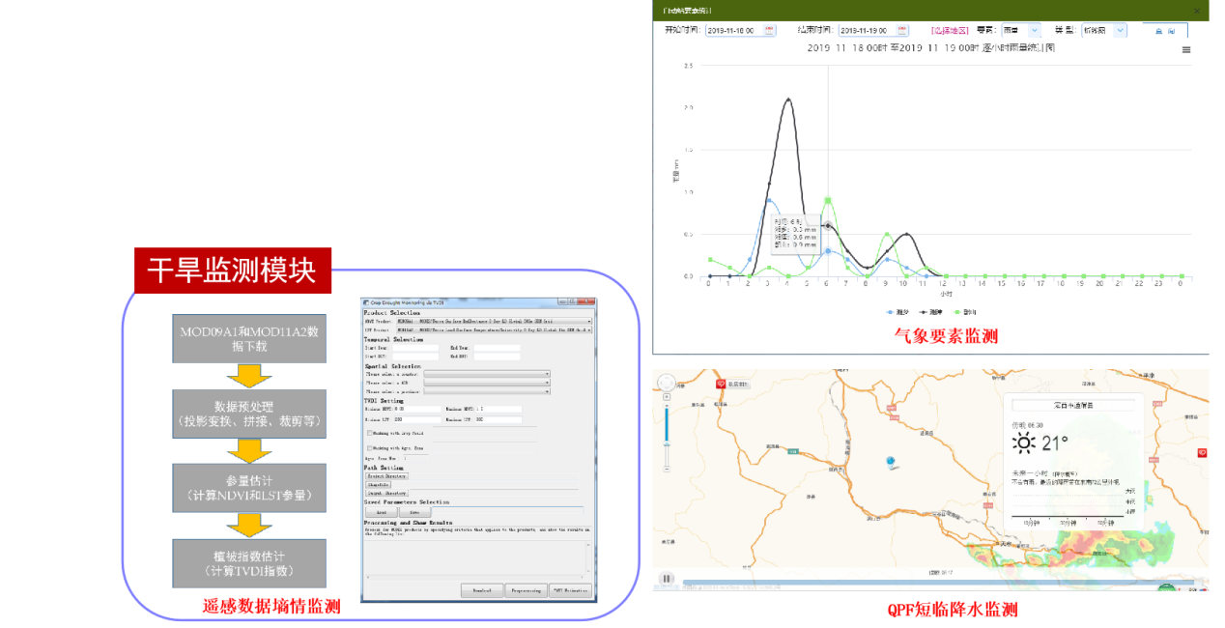
Task: Enable Masking with Agri. Zone checkbox
Action: [370, 448]
